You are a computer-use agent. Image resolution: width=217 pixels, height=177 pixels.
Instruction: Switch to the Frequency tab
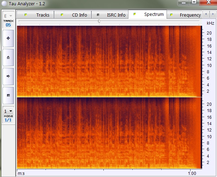(186, 15)
